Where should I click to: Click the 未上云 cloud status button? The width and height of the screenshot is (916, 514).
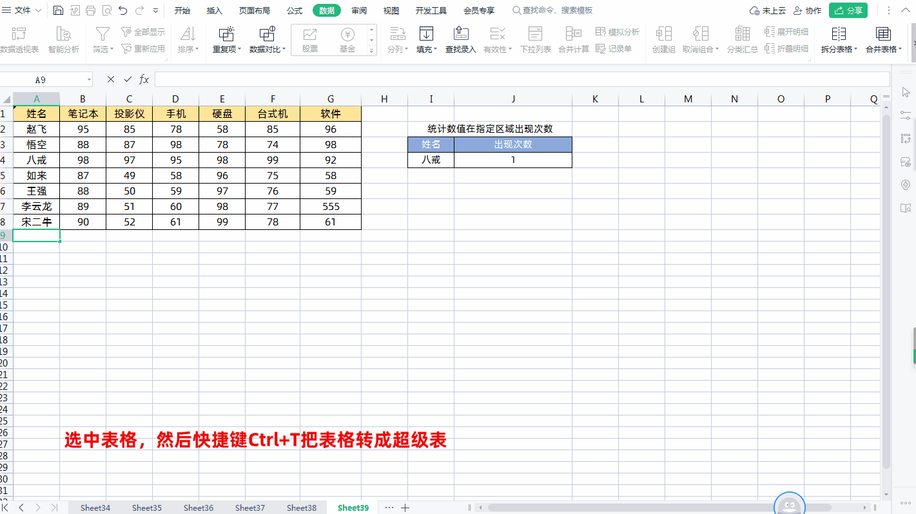coord(768,10)
